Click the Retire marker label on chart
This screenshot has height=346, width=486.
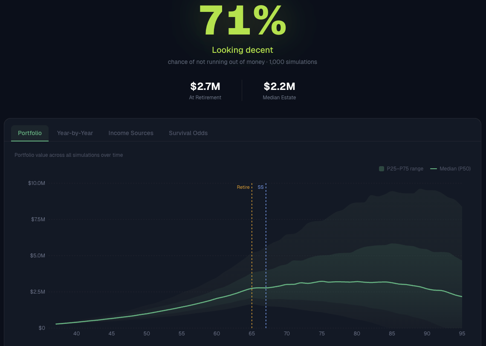pos(243,187)
